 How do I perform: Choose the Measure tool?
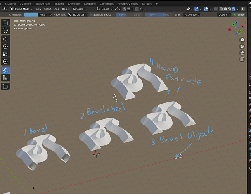[5, 78]
